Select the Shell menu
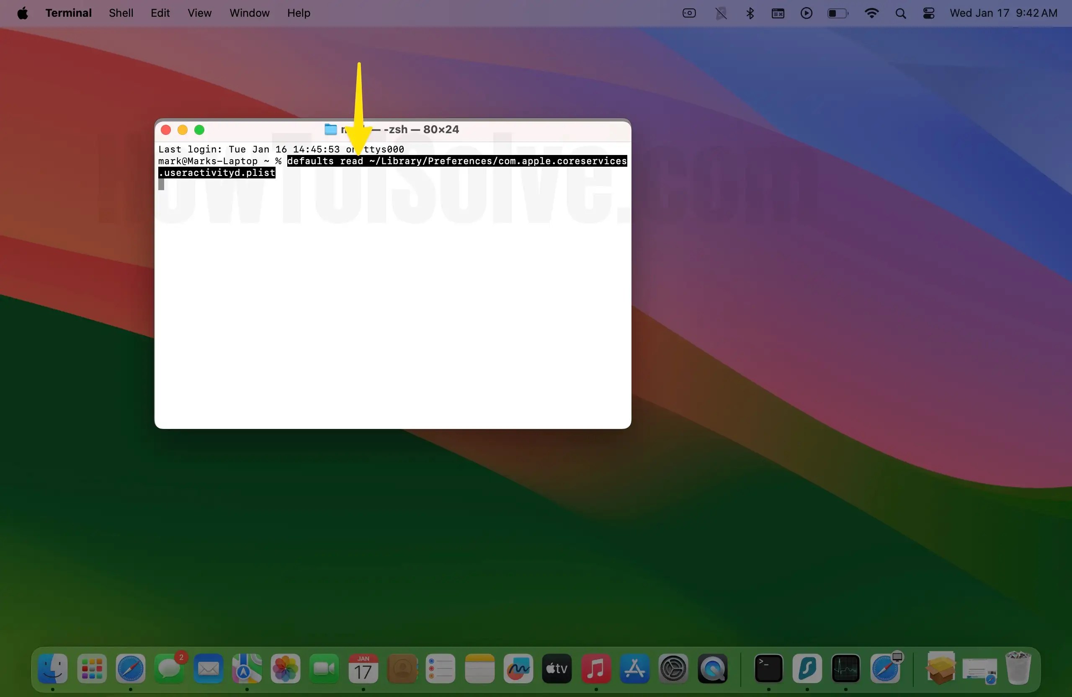This screenshot has width=1072, height=697. click(120, 13)
